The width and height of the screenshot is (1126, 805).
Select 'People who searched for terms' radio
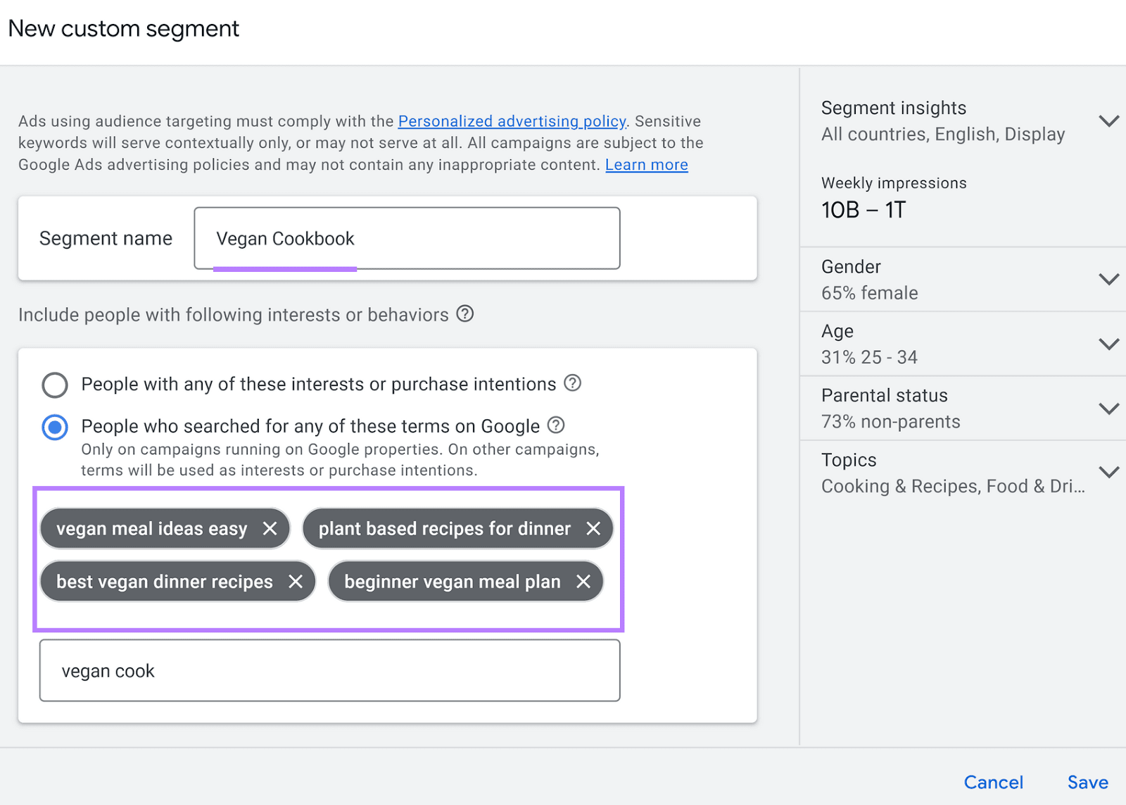click(55, 427)
